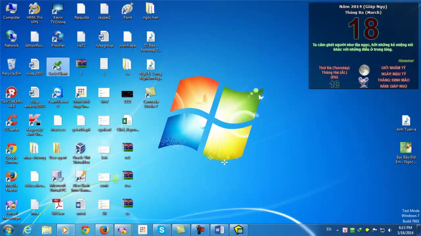Open EN language bar selector

point(329,229)
